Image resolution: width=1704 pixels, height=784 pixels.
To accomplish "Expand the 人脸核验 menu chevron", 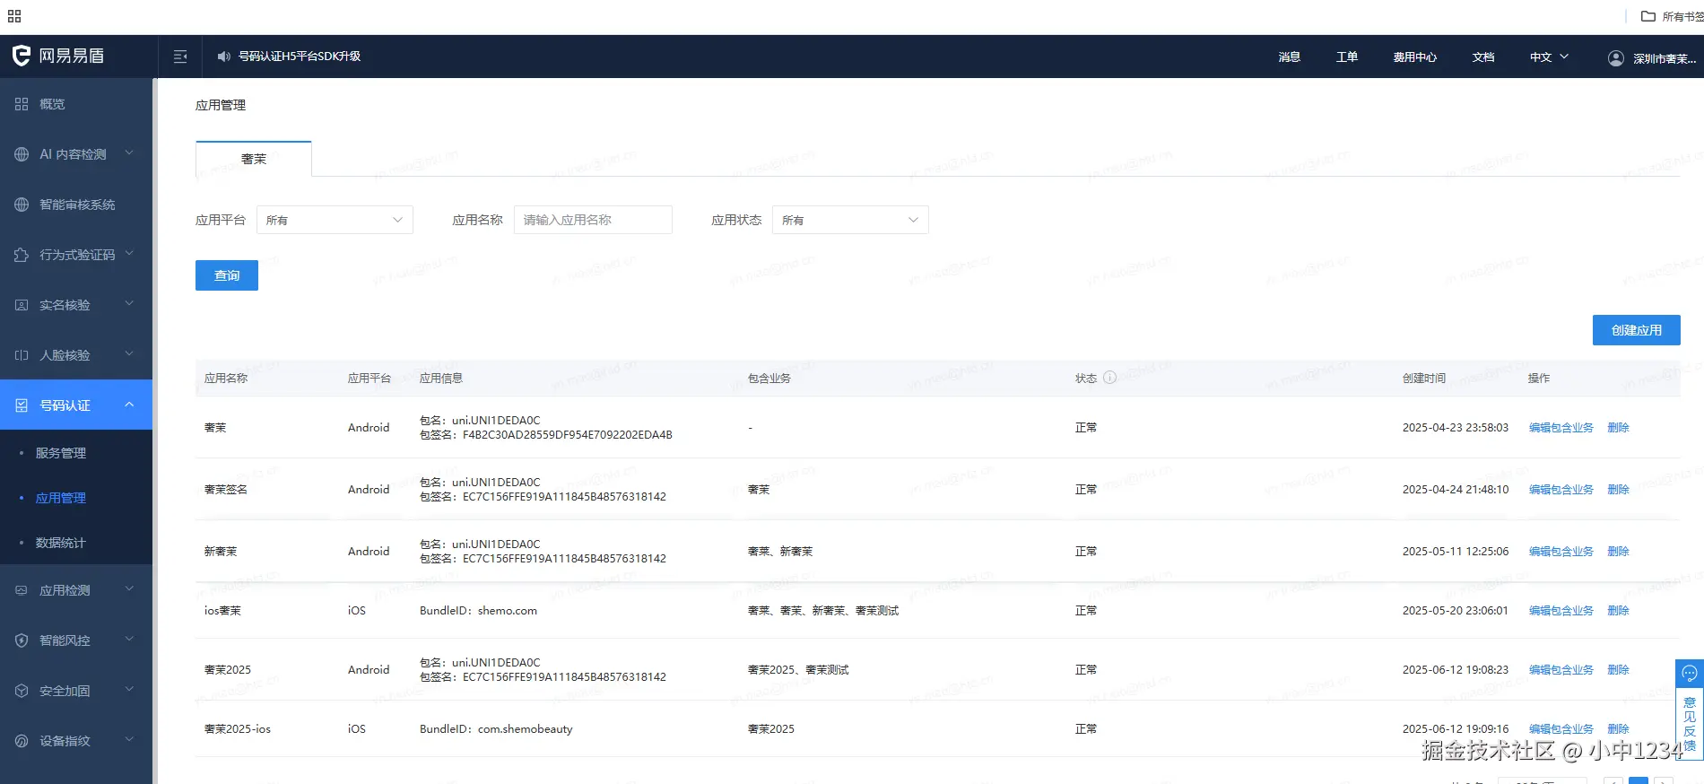I will pyautogui.click(x=129, y=354).
